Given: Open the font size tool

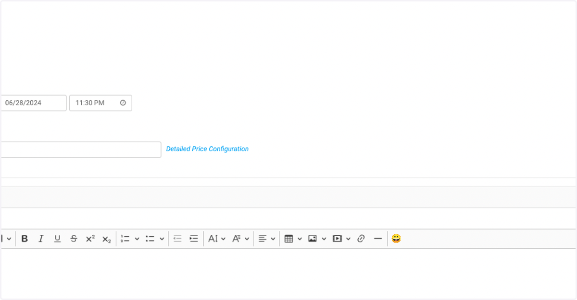Looking at the screenshot, I should point(213,239).
